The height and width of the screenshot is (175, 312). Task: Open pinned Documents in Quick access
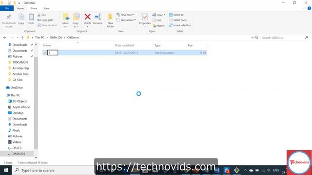[19, 51]
